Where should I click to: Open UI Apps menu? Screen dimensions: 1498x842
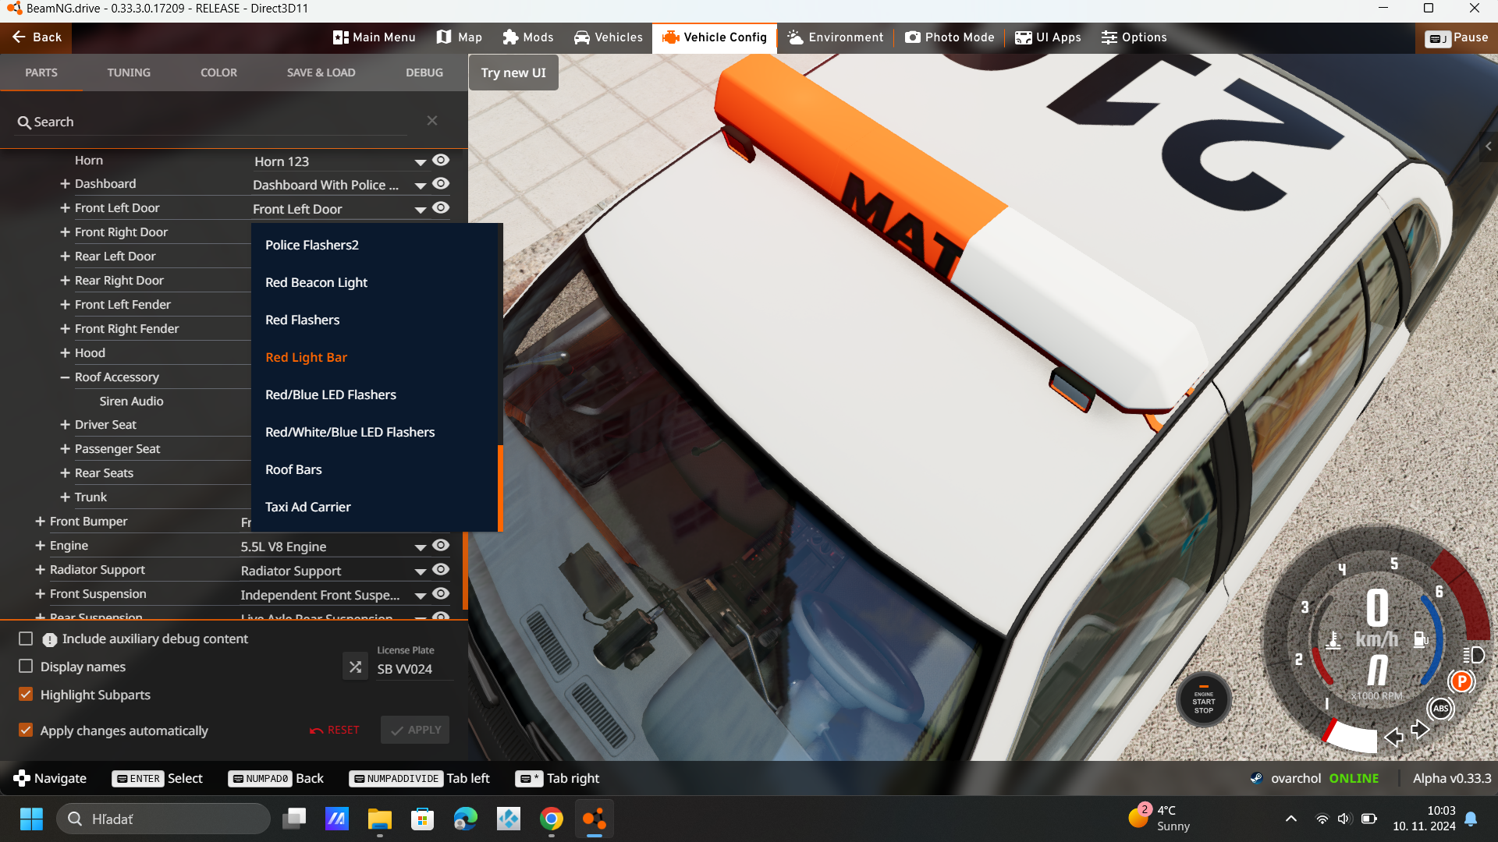tap(1048, 37)
